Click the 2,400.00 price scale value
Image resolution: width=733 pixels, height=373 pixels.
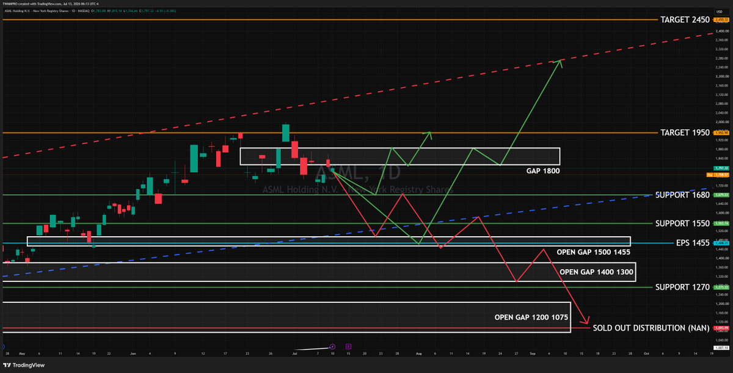pyautogui.click(x=722, y=31)
